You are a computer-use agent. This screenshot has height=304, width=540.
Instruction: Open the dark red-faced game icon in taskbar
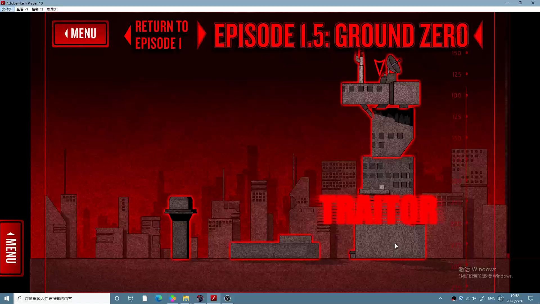pos(200,298)
